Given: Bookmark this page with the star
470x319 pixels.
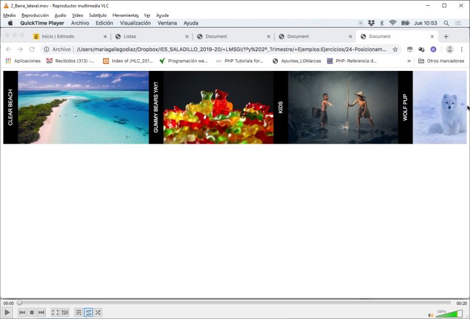Looking at the screenshot, I should (395, 49).
